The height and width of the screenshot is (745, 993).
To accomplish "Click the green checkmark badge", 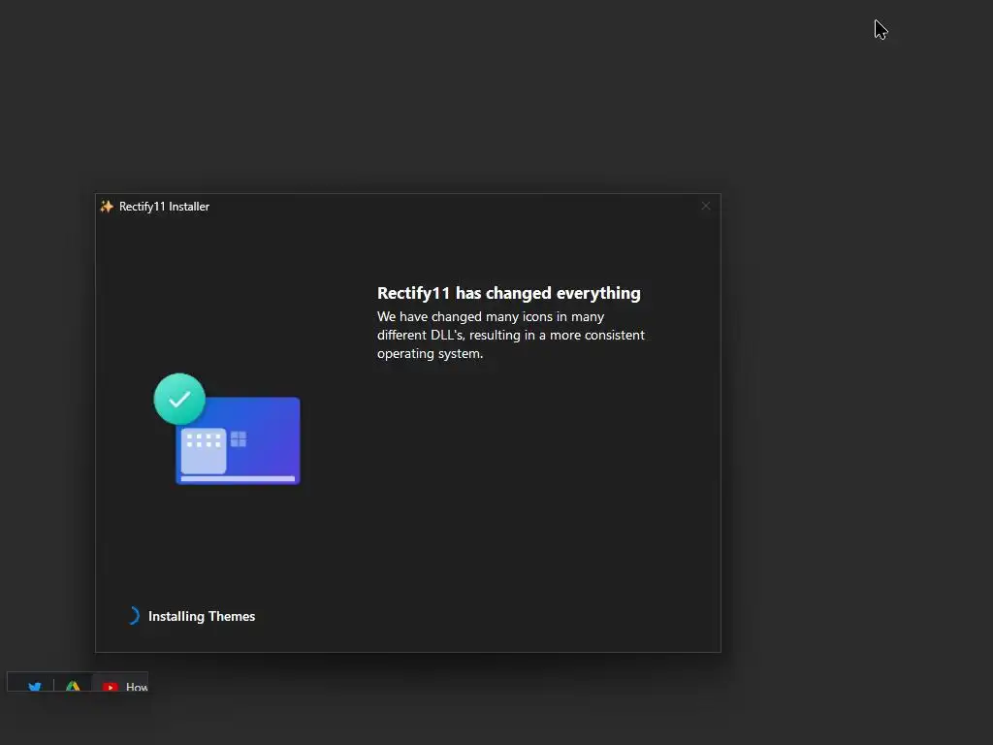I will (x=179, y=399).
